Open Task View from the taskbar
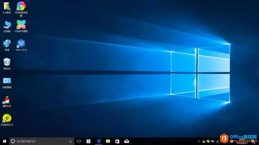Image resolution: width=259 pixels, height=145 pixels. tap(79, 141)
